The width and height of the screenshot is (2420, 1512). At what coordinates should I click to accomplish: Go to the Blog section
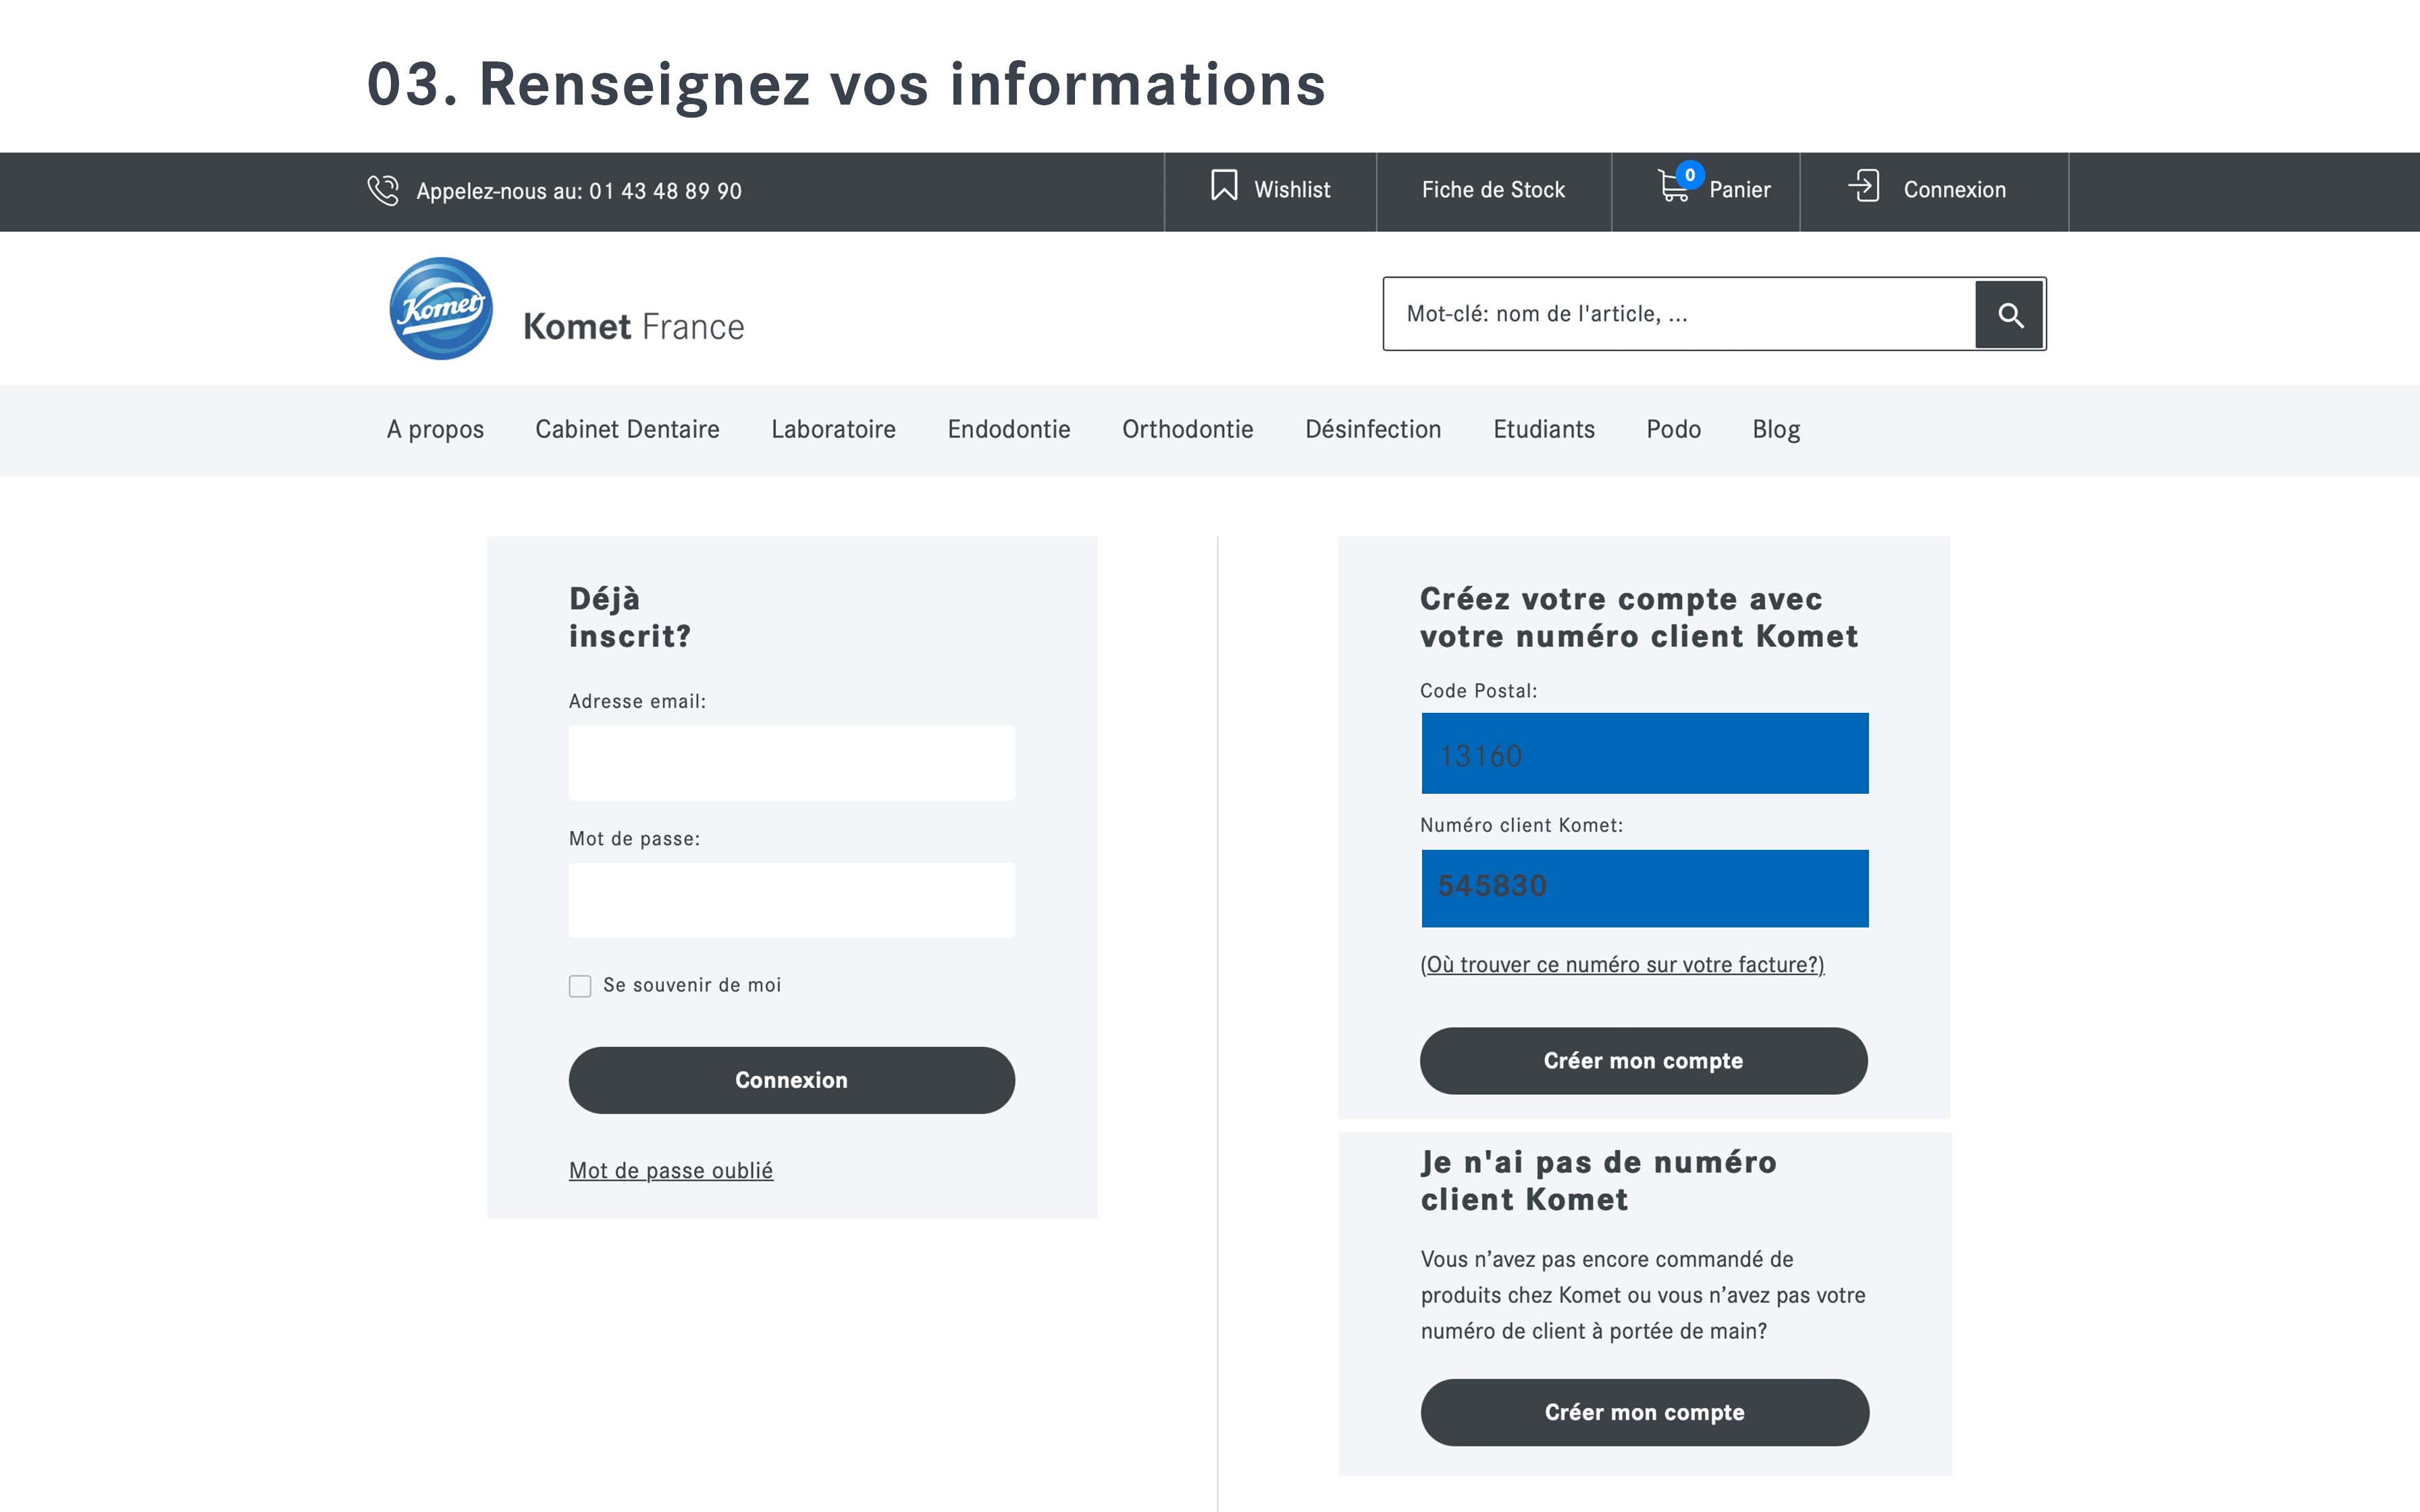[1776, 430]
